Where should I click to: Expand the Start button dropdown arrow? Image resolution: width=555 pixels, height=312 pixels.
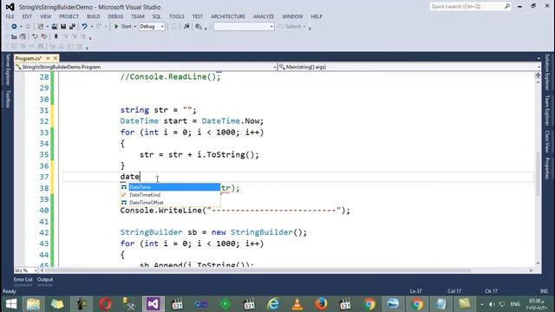134,27
